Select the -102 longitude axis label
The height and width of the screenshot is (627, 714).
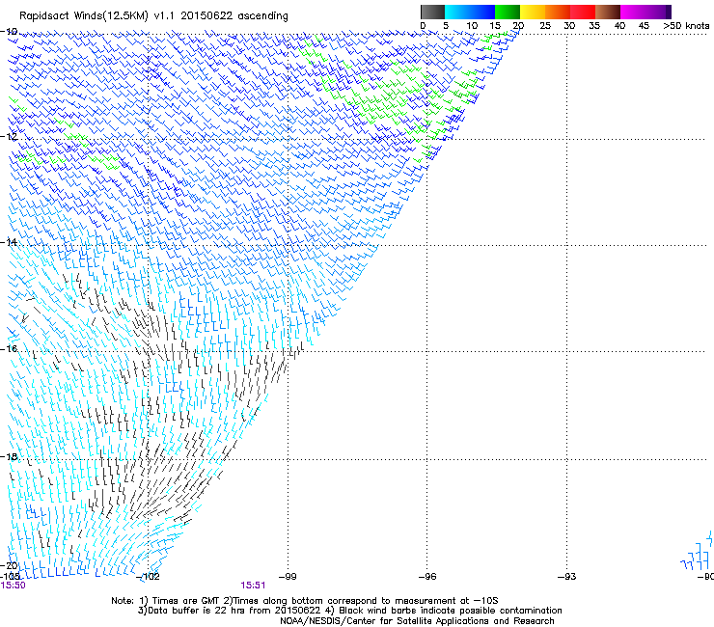tap(149, 577)
